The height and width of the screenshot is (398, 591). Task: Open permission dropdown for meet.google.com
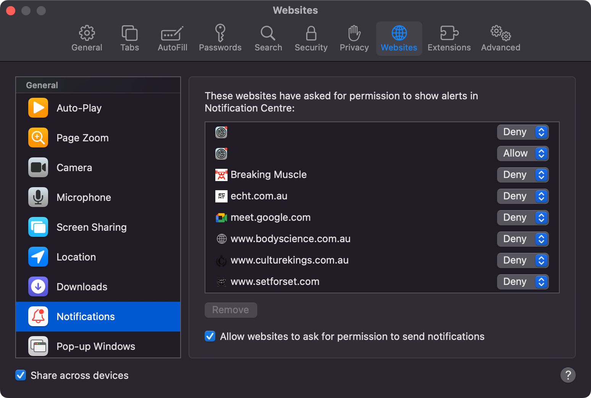coord(523,218)
